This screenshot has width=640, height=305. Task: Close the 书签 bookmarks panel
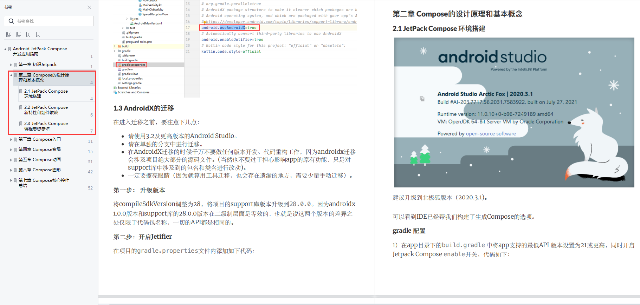click(x=89, y=7)
